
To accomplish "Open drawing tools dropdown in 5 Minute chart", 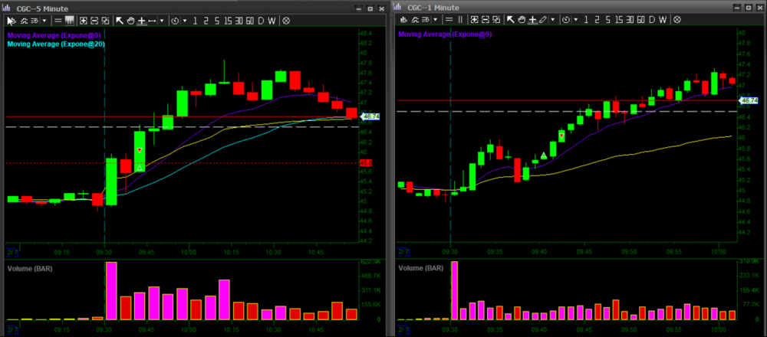I will point(162,20).
